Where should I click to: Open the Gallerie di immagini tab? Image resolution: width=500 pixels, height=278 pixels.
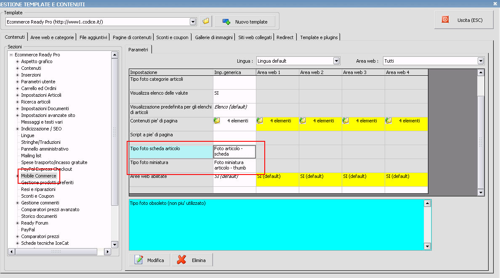pyautogui.click(x=213, y=37)
